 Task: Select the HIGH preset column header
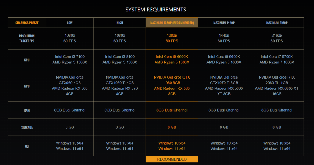tap(120, 23)
